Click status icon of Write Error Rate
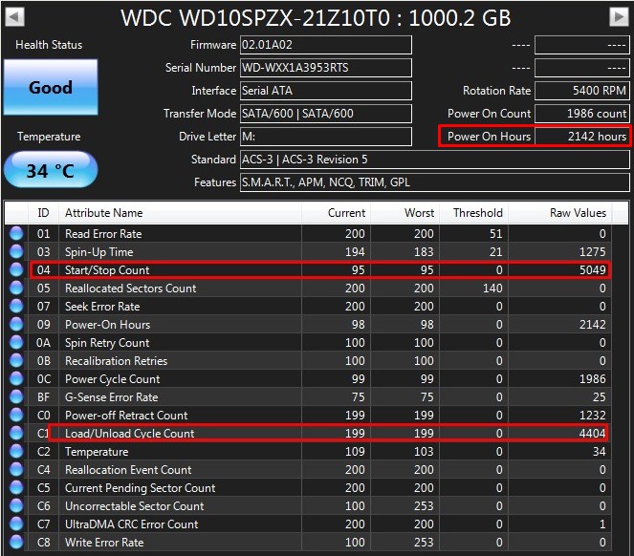 point(16,543)
